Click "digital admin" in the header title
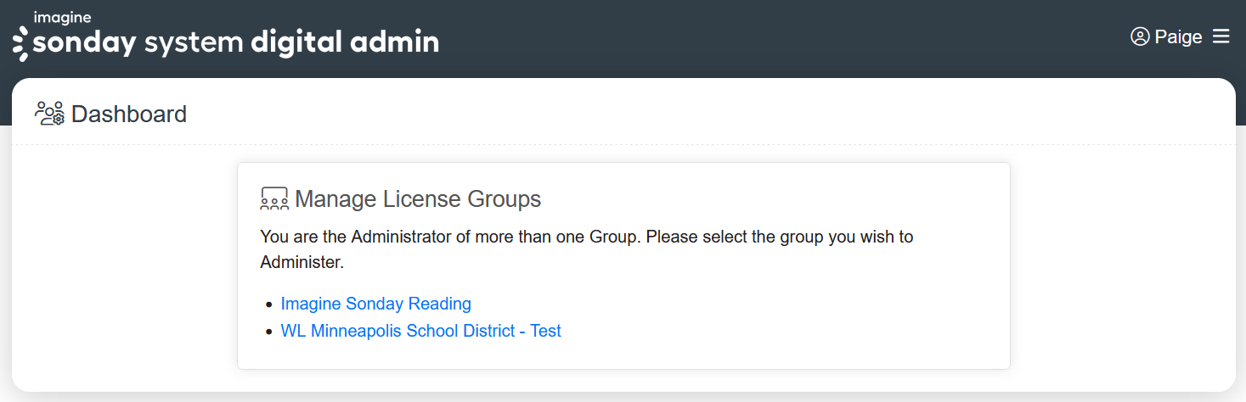The width and height of the screenshot is (1246, 402). click(x=345, y=42)
